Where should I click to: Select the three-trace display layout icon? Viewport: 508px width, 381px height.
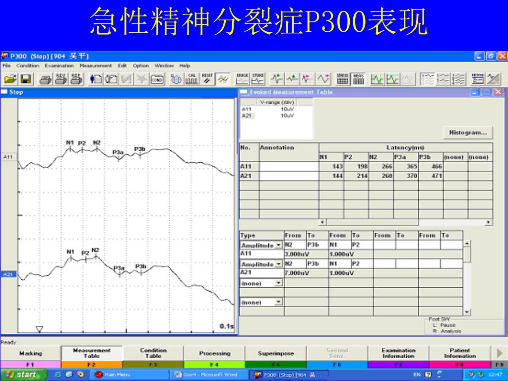(x=458, y=79)
